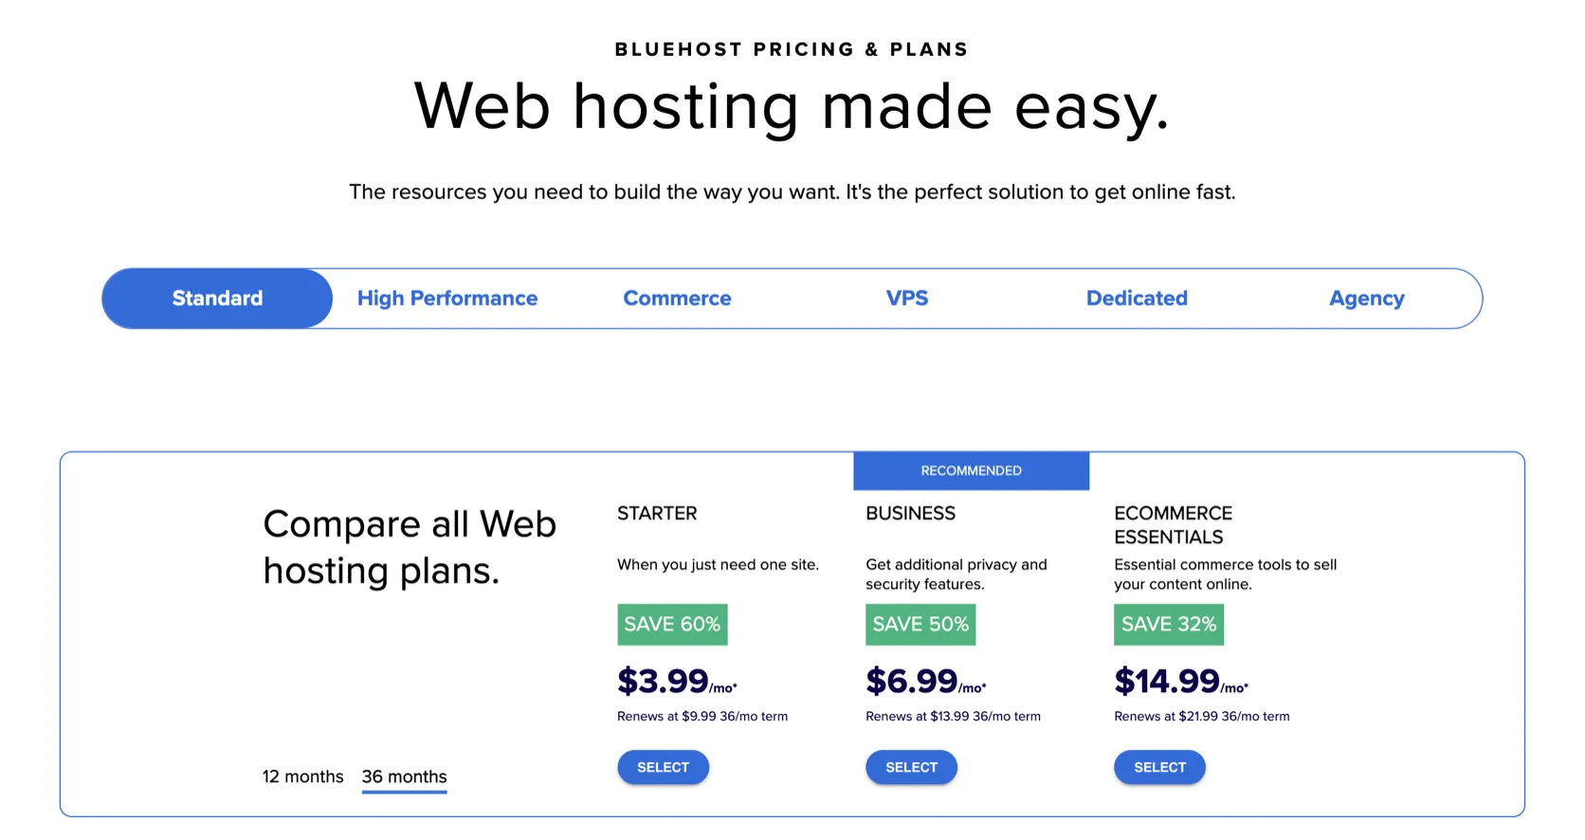The width and height of the screenshot is (1585, 840).
Task: Click 'Web hosting made easy.' headline
Action: (792, 106)
